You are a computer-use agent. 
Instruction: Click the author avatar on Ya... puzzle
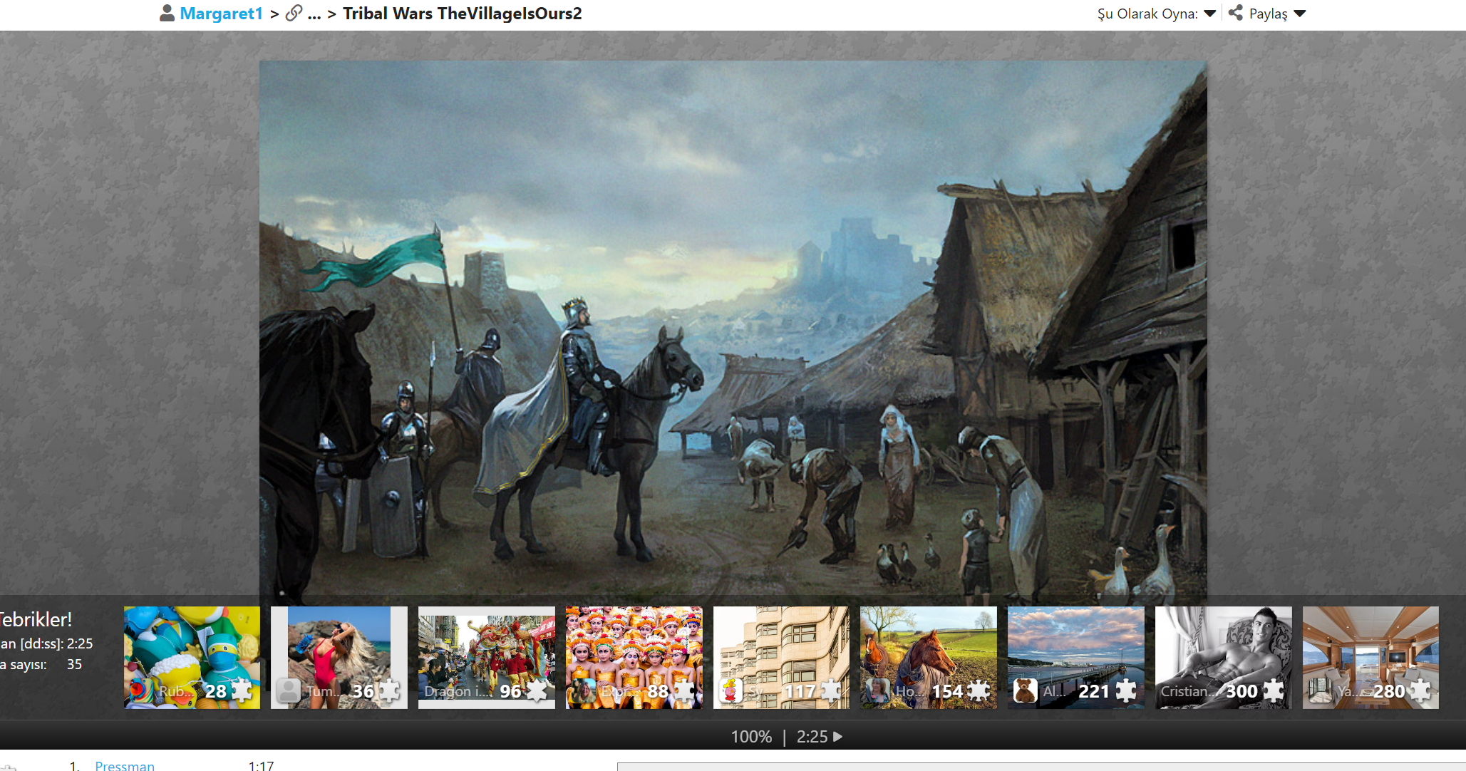(x=1320, y=690)
